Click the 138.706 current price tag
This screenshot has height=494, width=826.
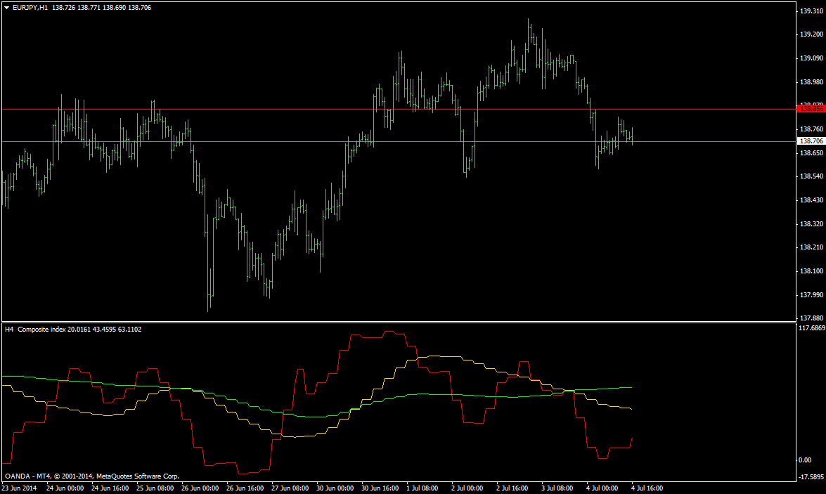click(x=811, y=141)
